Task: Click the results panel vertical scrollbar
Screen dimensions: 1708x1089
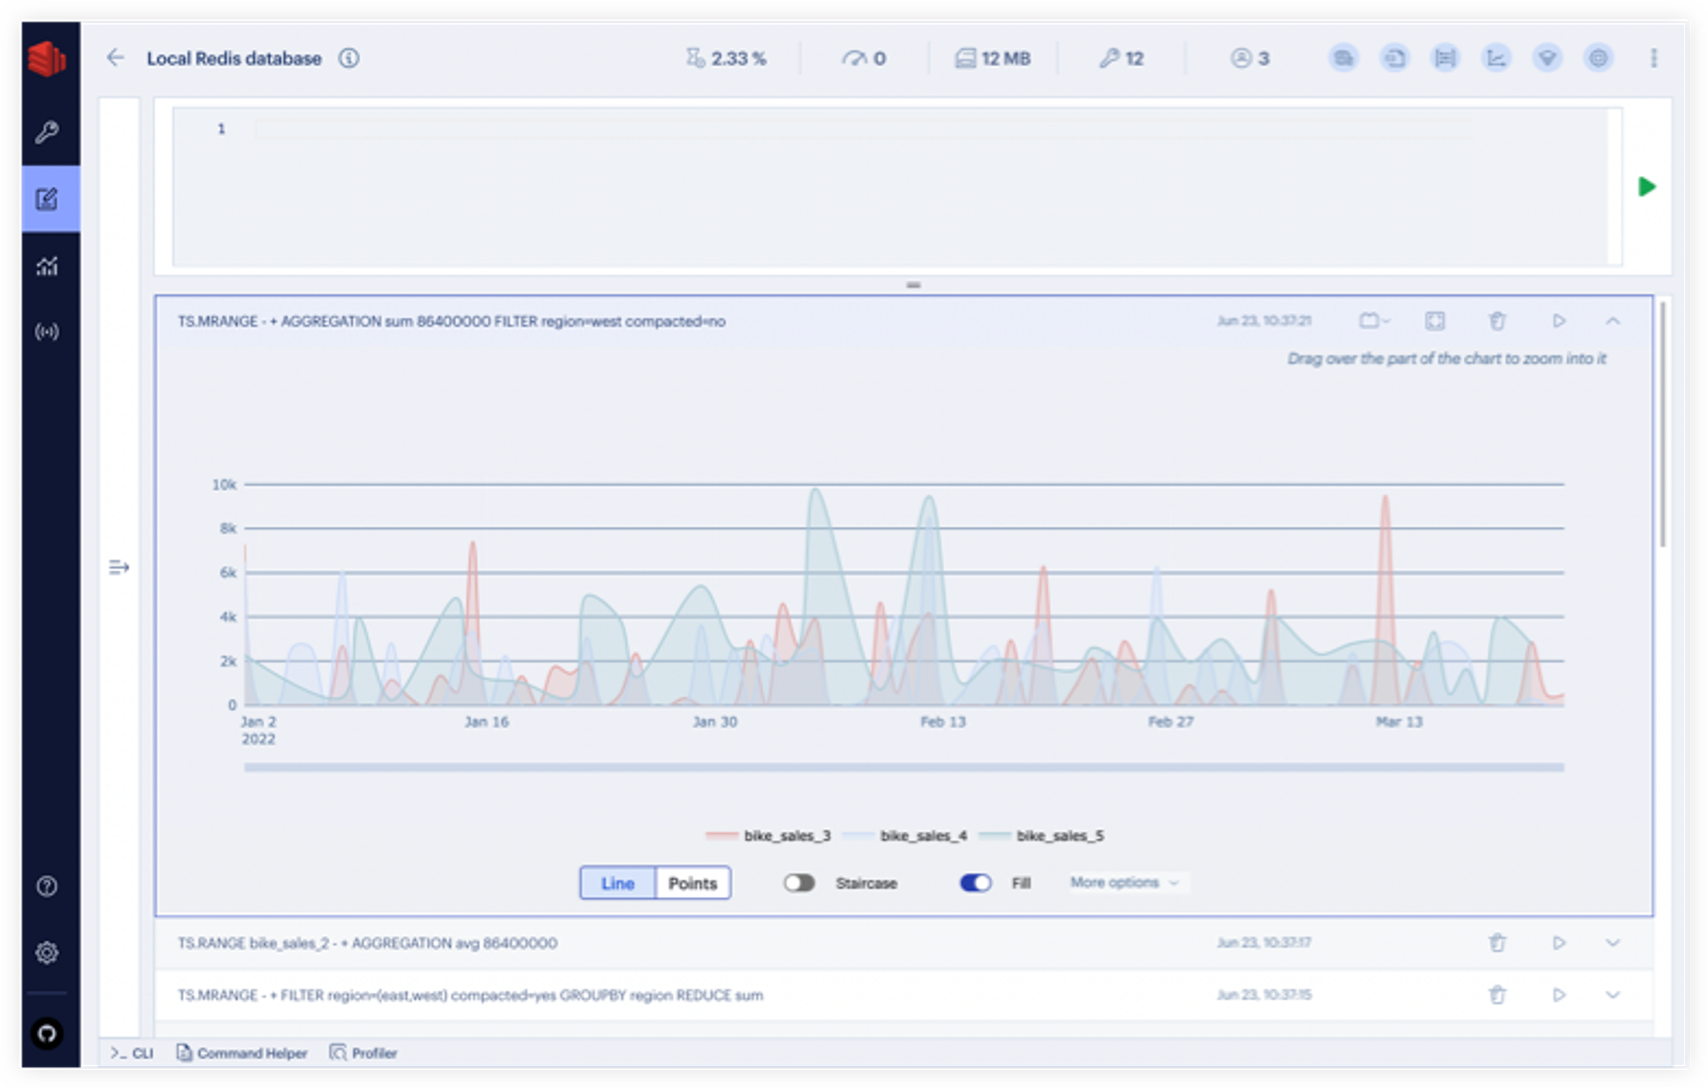Action: pyautogui.click(x=1663, y=423)
